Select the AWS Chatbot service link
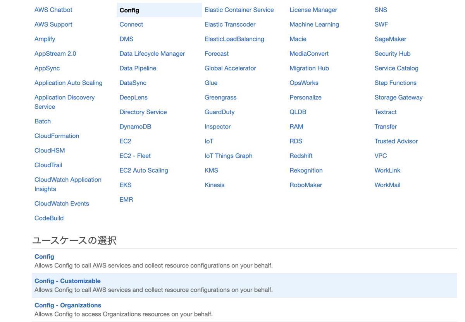This screenshot has width=465, height=322. pyautogui.click(x=53, y=10)
